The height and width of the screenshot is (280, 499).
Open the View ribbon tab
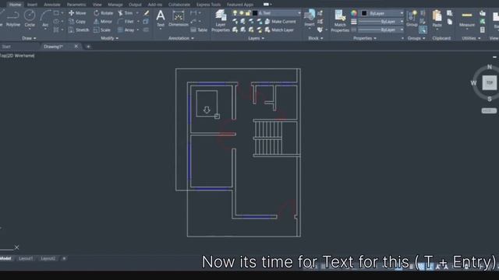[97, 5]
